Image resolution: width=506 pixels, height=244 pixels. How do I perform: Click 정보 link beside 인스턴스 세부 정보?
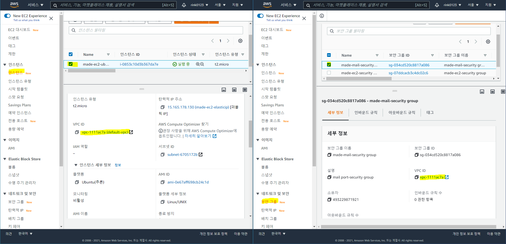click(x=118, y=165)
